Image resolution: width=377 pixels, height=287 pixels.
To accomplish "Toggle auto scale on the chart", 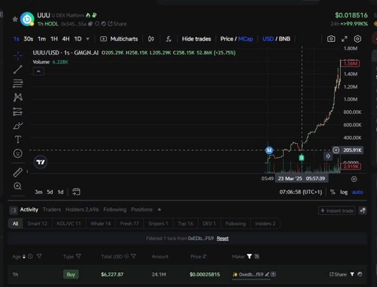I will click(357, 192).
